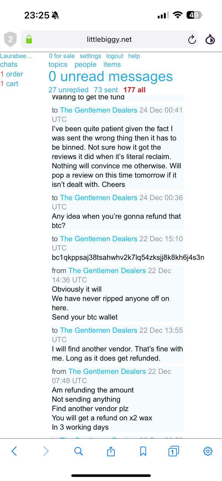Image resolution: width=222 pixels, height=481 pixels.
Task: Open browser settings gear icon
Action: (208, 451)
